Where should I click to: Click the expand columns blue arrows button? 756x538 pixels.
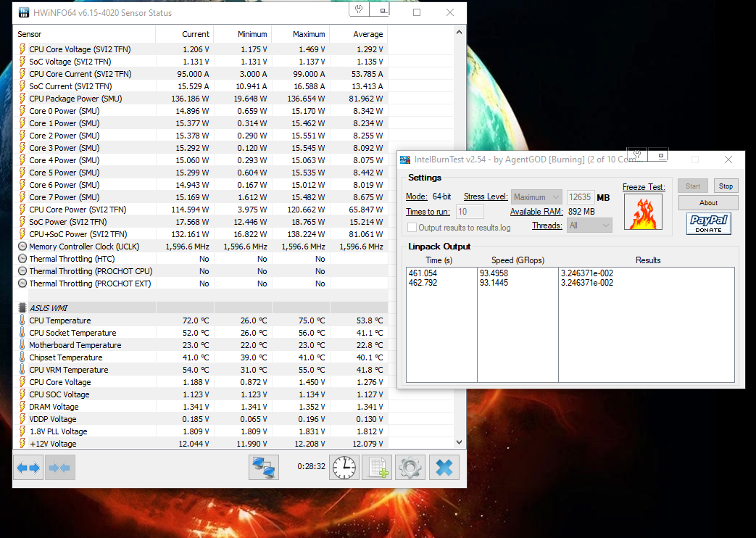tap(29, 468)
